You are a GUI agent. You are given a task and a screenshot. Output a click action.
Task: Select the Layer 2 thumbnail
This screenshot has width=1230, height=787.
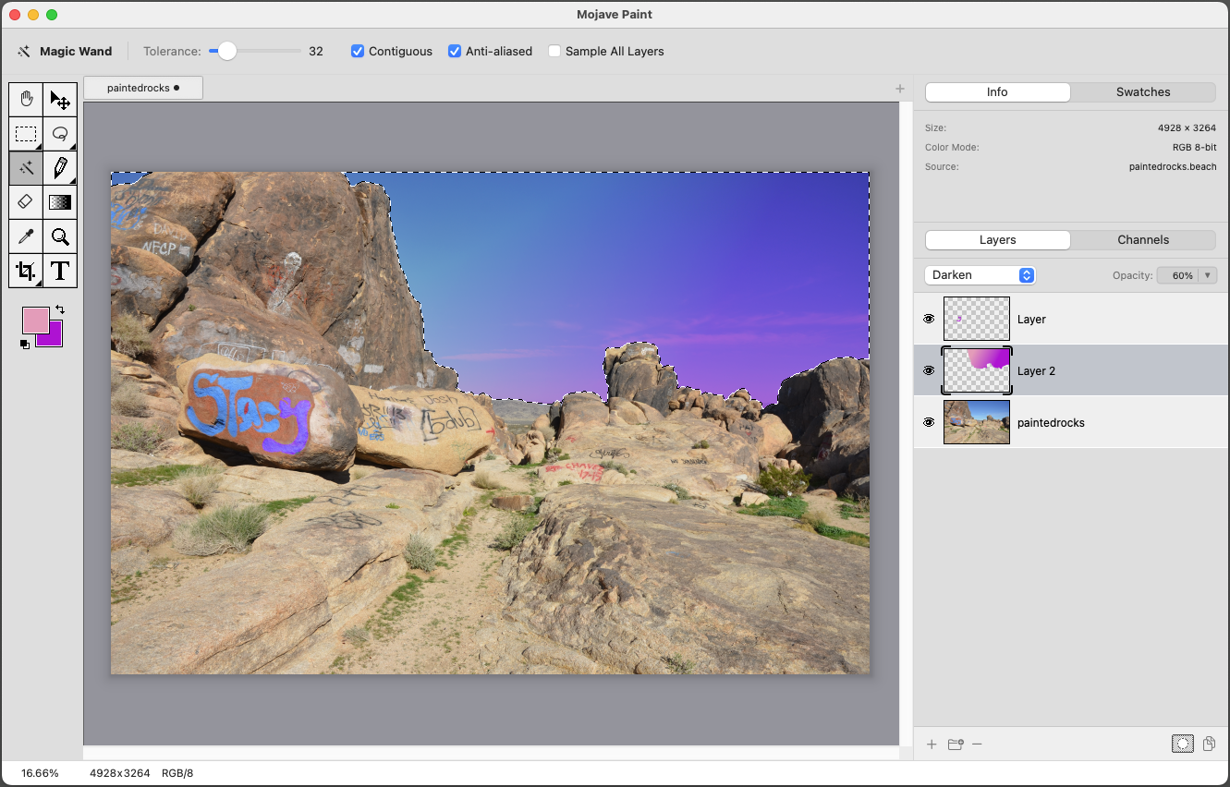976,370
